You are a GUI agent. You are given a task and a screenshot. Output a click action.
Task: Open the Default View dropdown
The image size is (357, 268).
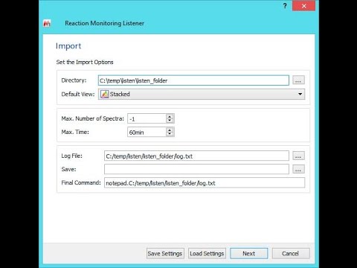(202, 94)
